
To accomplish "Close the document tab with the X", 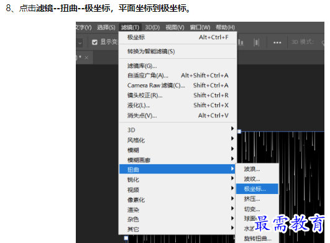I will coord(86,58).
